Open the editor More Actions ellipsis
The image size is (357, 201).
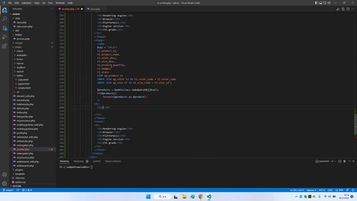click(353, 9)
